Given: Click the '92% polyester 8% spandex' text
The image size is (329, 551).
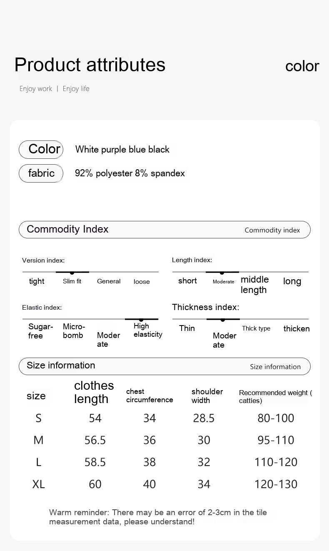Looking at the screenshot, I should (130, 173).
